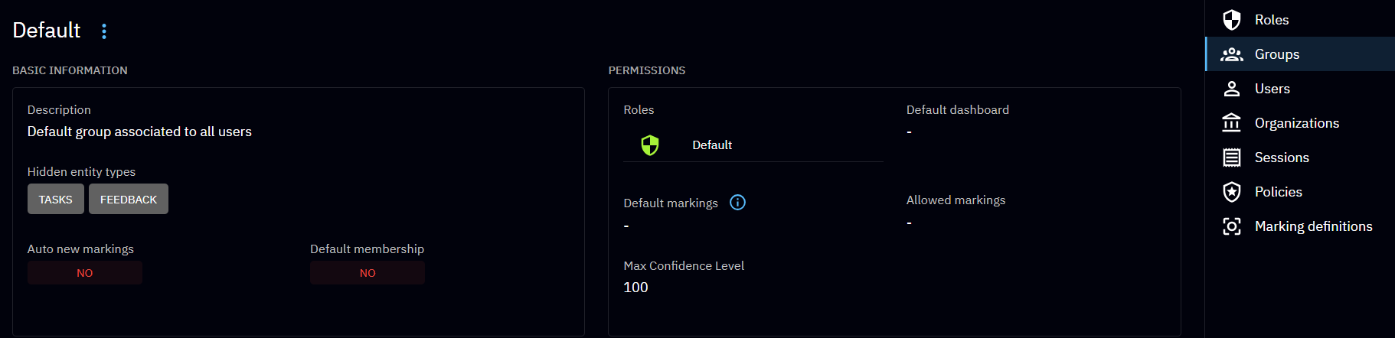Click the group description text
1395x338 pixels.
click(139, 132)
